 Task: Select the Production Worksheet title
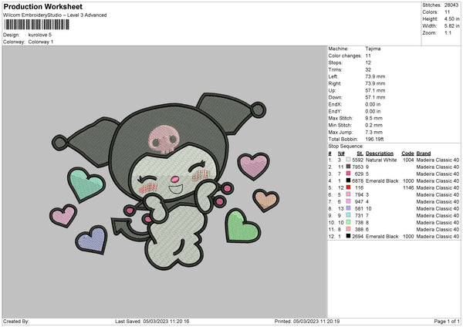click(x=42, y=6)
